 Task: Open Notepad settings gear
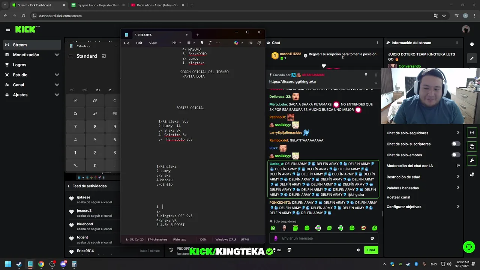(259, 43)
